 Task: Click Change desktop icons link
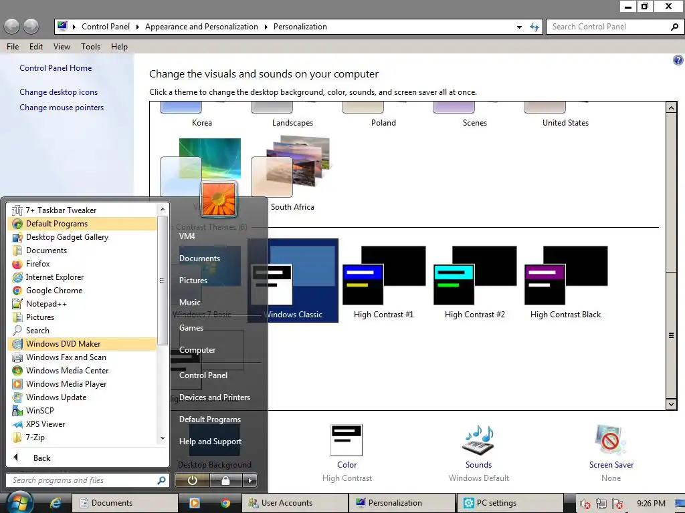coord(59,92)
